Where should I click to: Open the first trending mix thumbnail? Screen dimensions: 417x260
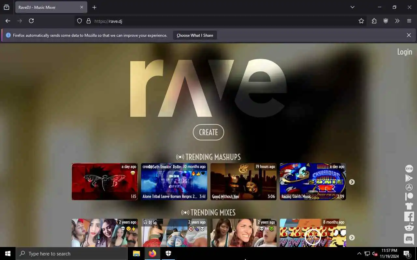tap(105, 233)
